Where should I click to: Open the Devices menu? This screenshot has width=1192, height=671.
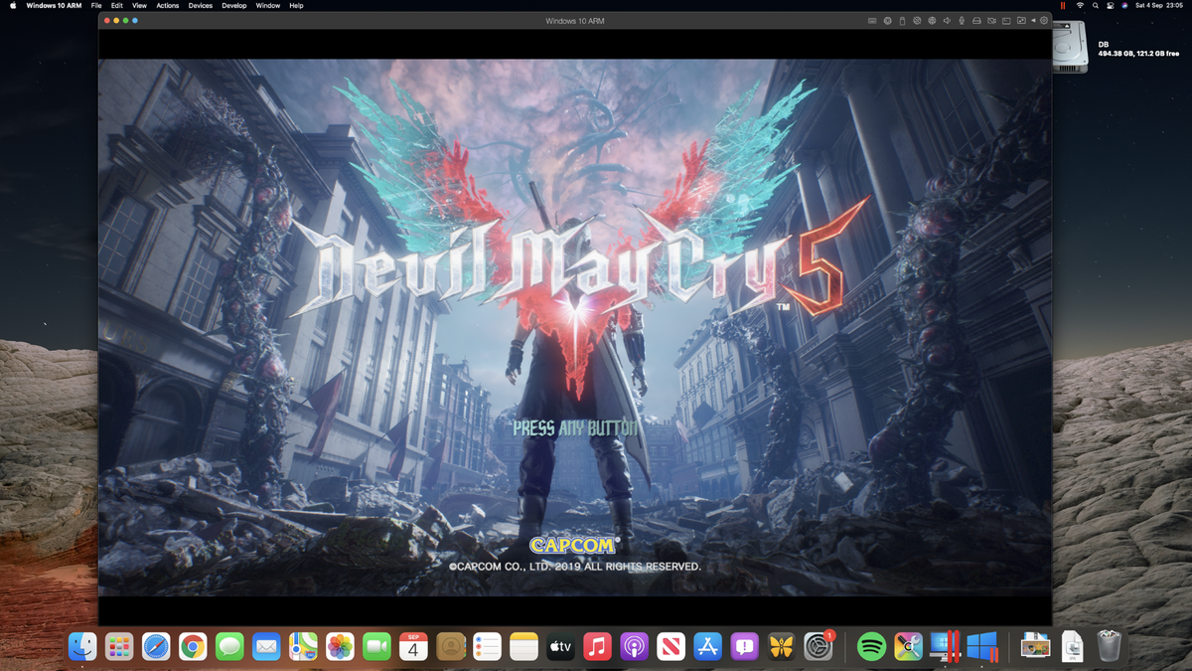pyautogui.click(x=201, y=5)
